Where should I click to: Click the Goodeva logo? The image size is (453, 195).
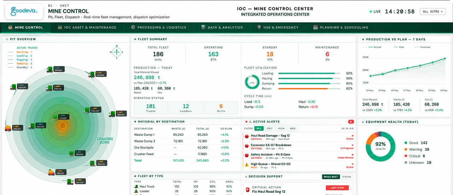[24, 12]
